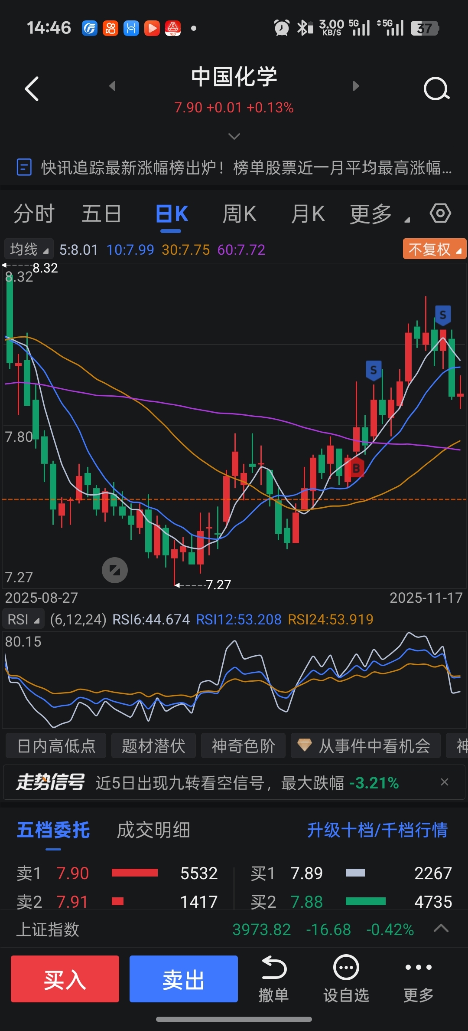Switch to 月K chart tab
Image resolution: width=468 pixels, height=1031 pixels.
pos(308,213)
